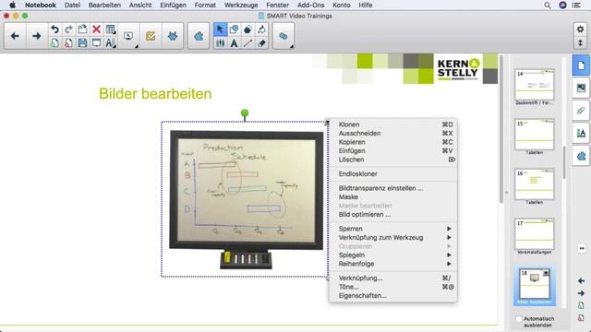
Task: Open the Add-Ons menu
Action: (310, 5)
